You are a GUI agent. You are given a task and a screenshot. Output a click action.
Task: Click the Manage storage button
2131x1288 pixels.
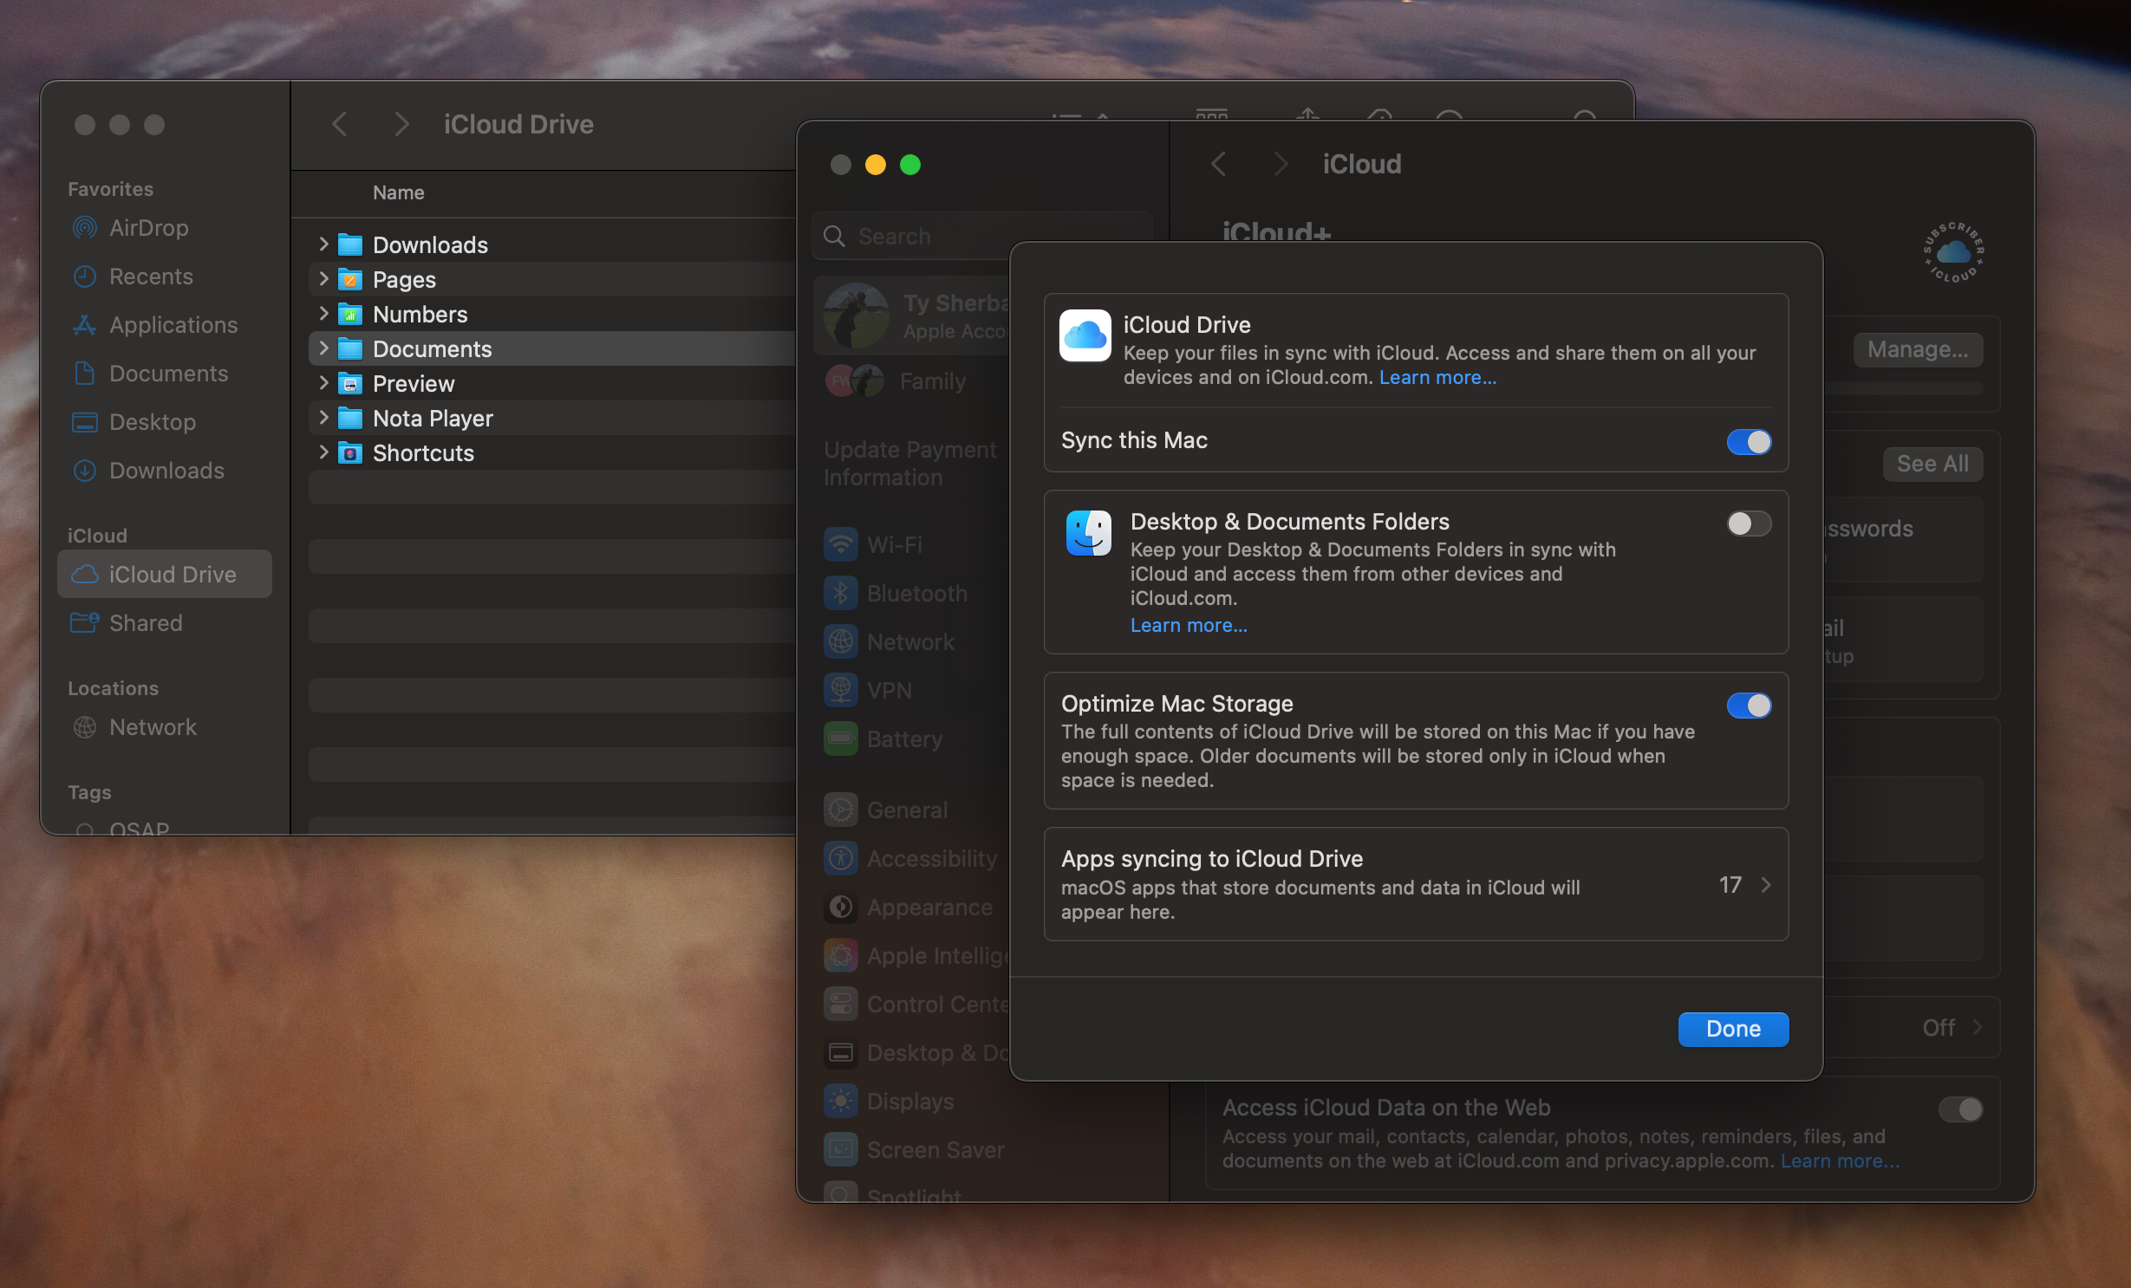(x=1918, y=349)
